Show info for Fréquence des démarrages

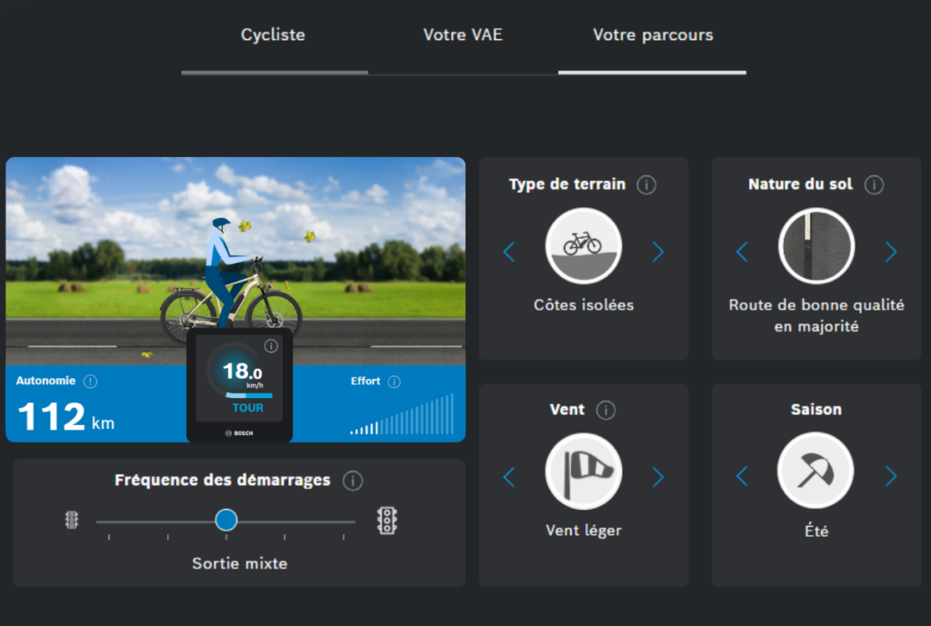(353, 481)
